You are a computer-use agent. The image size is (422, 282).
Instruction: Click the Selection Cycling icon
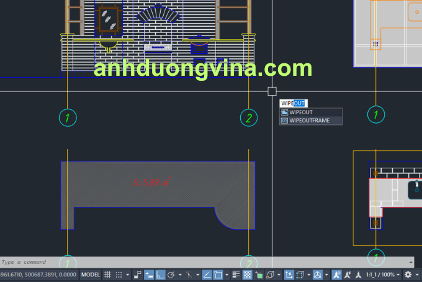point(258,275)
